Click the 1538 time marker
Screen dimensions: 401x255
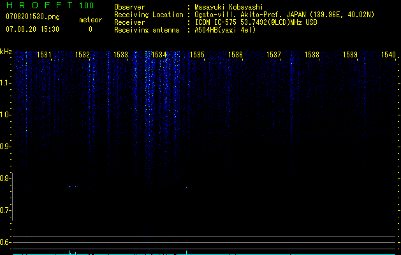pyautogui.click(x=312, y=54)
